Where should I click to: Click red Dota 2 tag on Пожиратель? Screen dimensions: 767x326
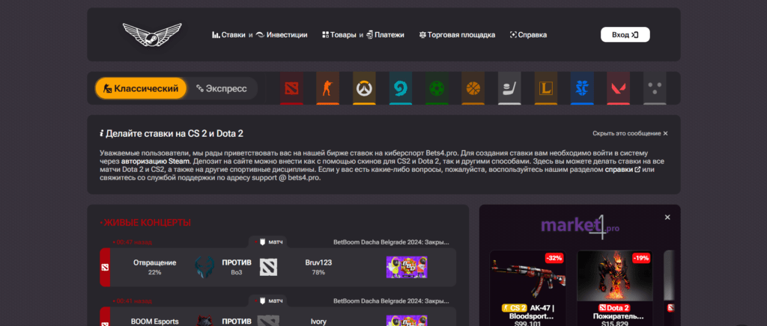[x=614, y=308]
